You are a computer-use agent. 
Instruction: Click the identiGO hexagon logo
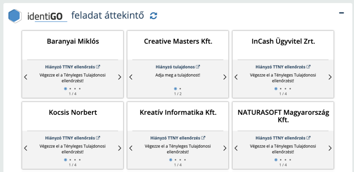[x=15, y=16]
